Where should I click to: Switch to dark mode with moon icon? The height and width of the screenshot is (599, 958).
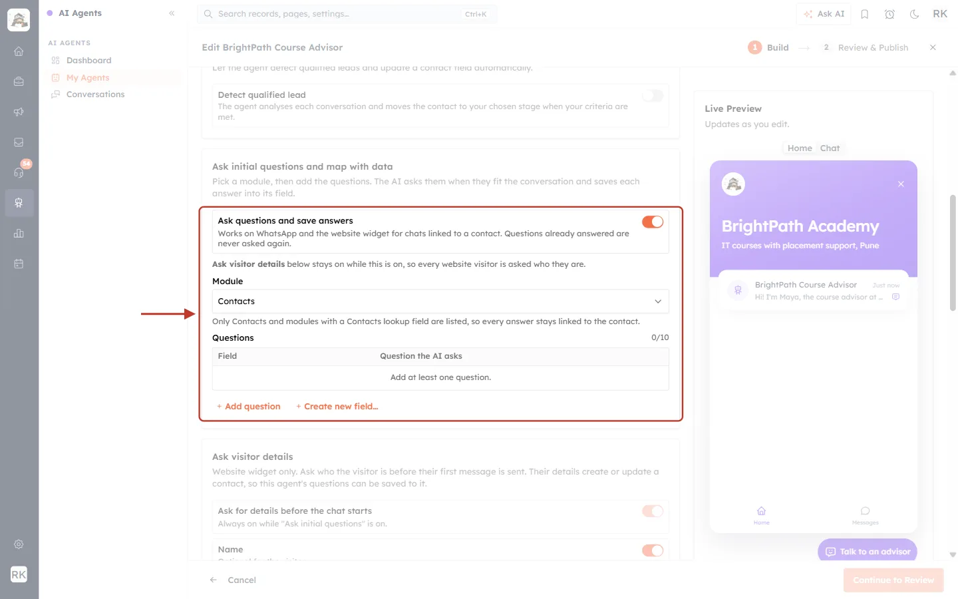click(914, 14)
